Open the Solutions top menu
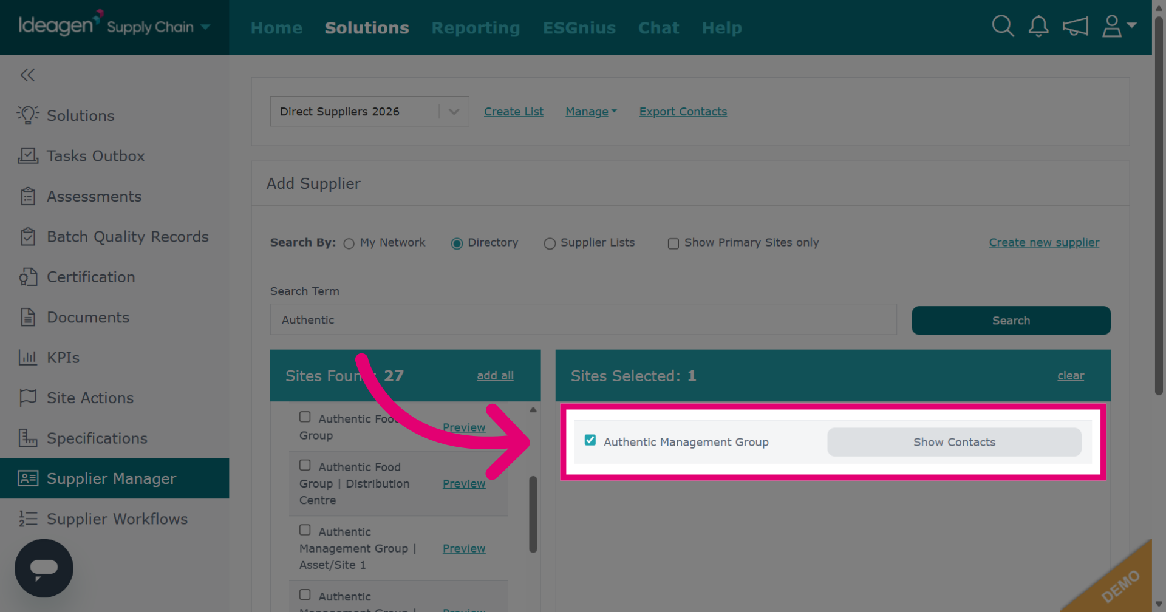The image size is (1166, 612). 367,28
